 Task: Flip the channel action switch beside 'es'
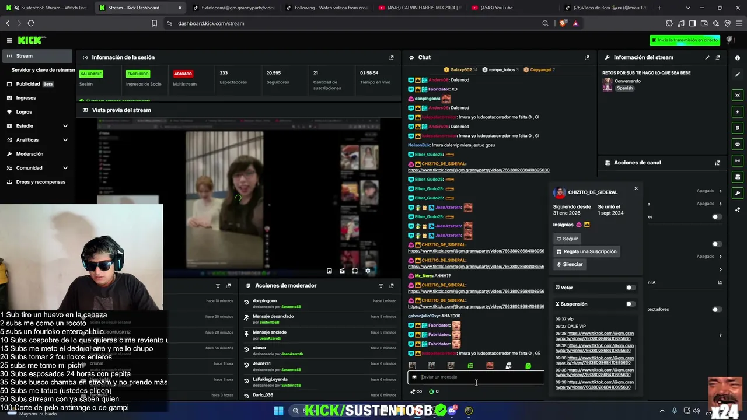click(717, 217)
